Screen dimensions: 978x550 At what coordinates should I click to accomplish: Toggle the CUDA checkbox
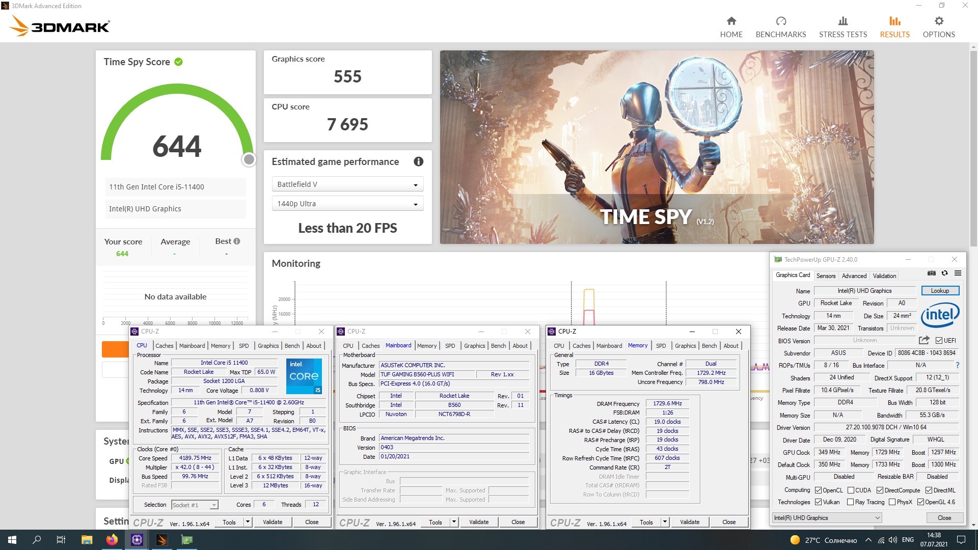[x=851, y=490]
